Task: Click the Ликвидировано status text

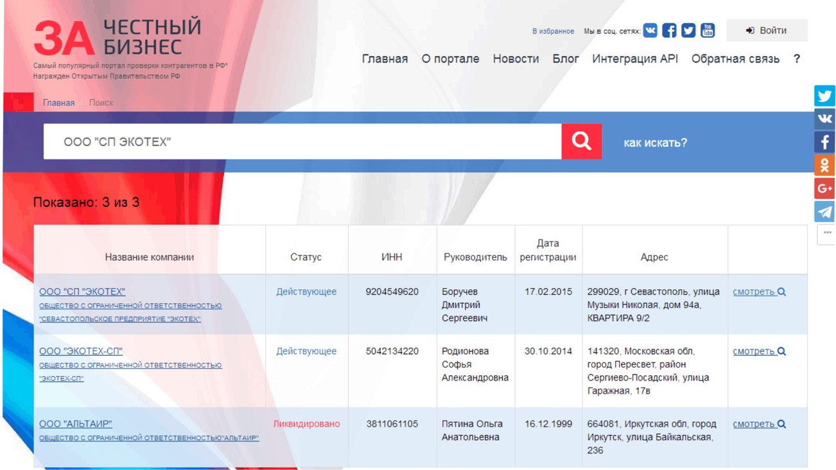Action: click(306, 424)
